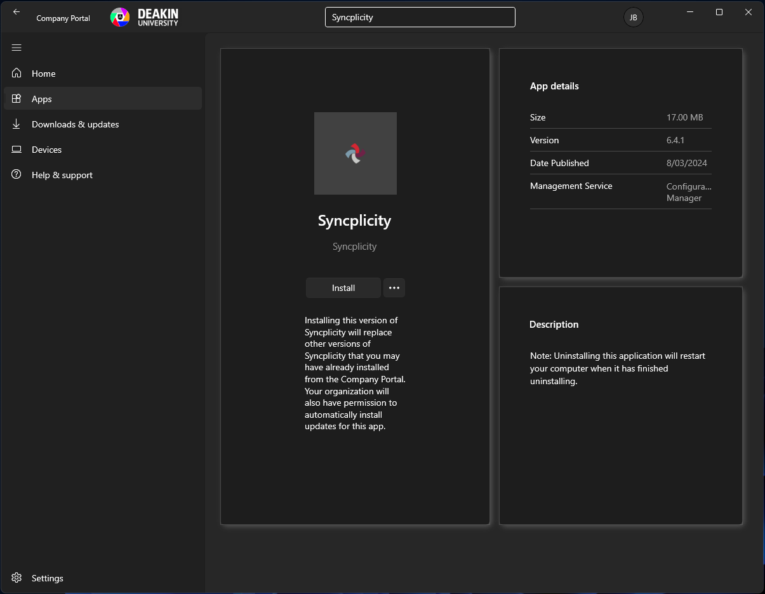Viewport: 765px width, 594px height.
Task: Click the back arrow in title bar
Action: point(17,12)
